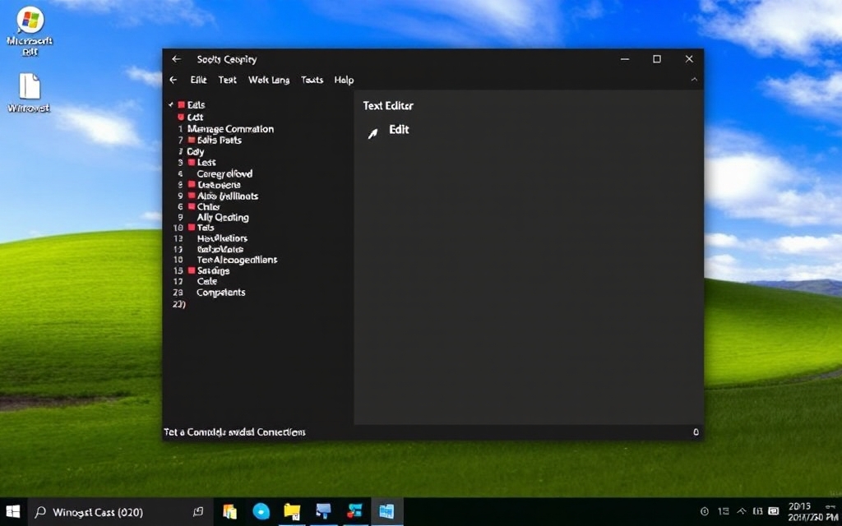Collapse the menu bar with the up chevron

point(694,80)
